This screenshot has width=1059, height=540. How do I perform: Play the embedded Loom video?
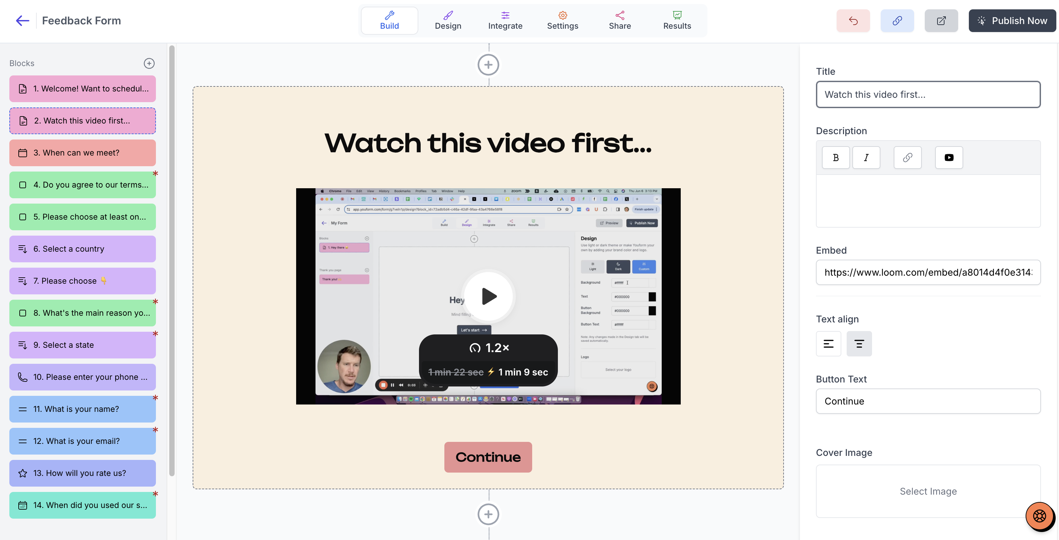pos(488,296)
